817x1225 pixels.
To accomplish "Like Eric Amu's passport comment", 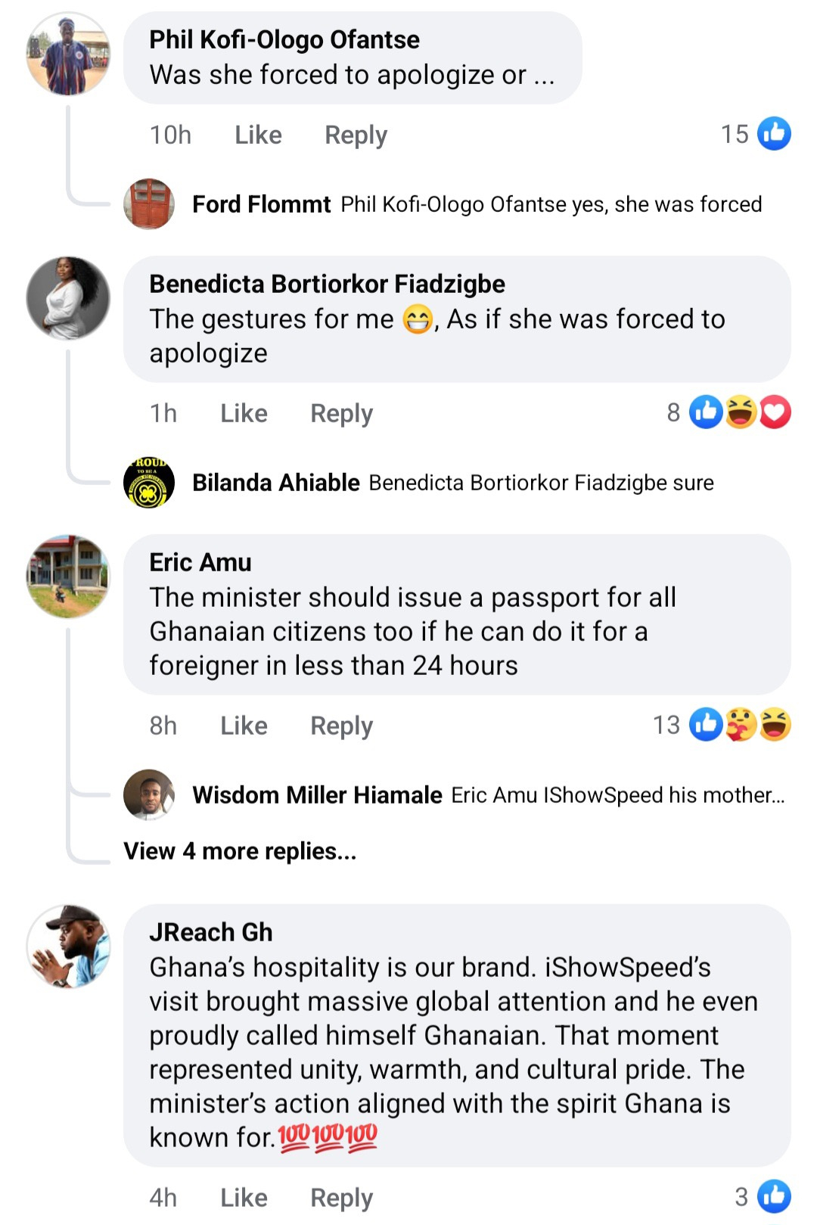I will point(244,726).
